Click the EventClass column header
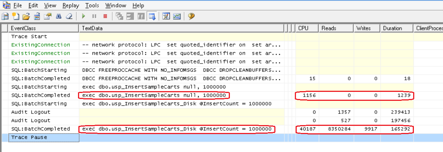This screenshot has height=152, width=443. click(44, 28)
